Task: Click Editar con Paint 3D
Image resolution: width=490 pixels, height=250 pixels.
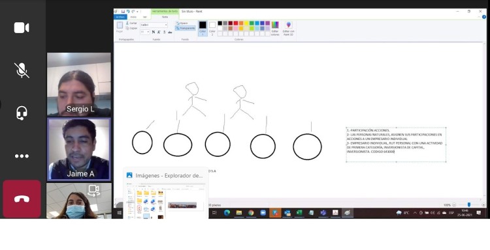Action: coord(288,29)
